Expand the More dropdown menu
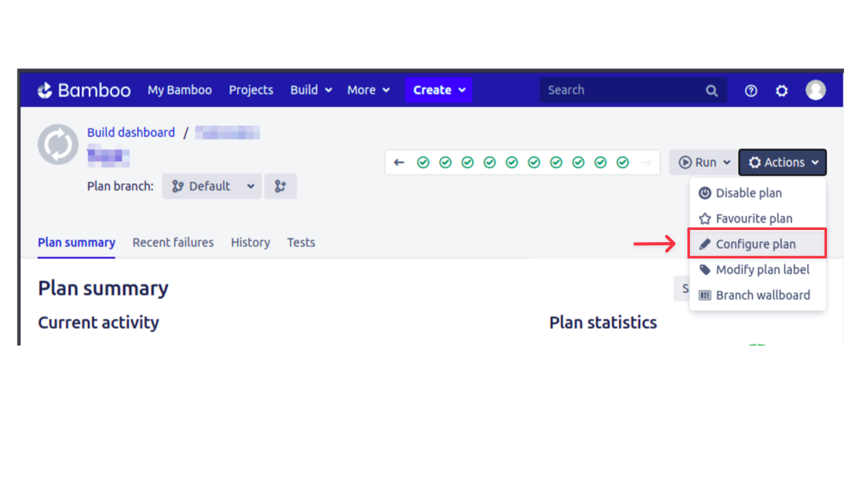Viewport: 860px width, 484px height. [x=368, y=90]
